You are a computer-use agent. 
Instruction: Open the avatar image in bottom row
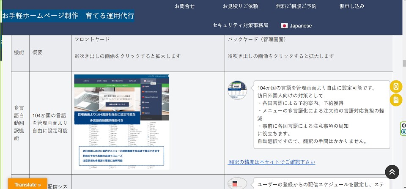(237, 184)
